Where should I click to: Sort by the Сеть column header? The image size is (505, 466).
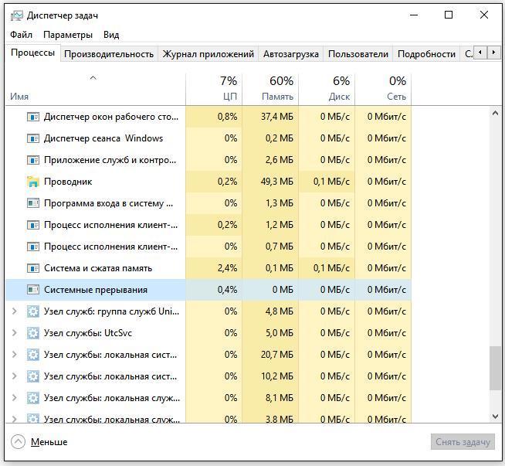pos(383,89)
